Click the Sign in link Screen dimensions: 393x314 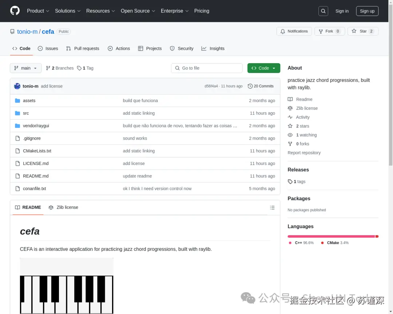point(342,11)
